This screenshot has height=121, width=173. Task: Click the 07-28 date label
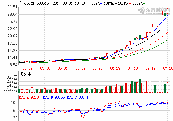point(168,68)
